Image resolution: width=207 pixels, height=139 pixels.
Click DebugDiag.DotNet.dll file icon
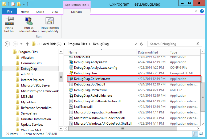pyautogui.click(x=71, y=84)
